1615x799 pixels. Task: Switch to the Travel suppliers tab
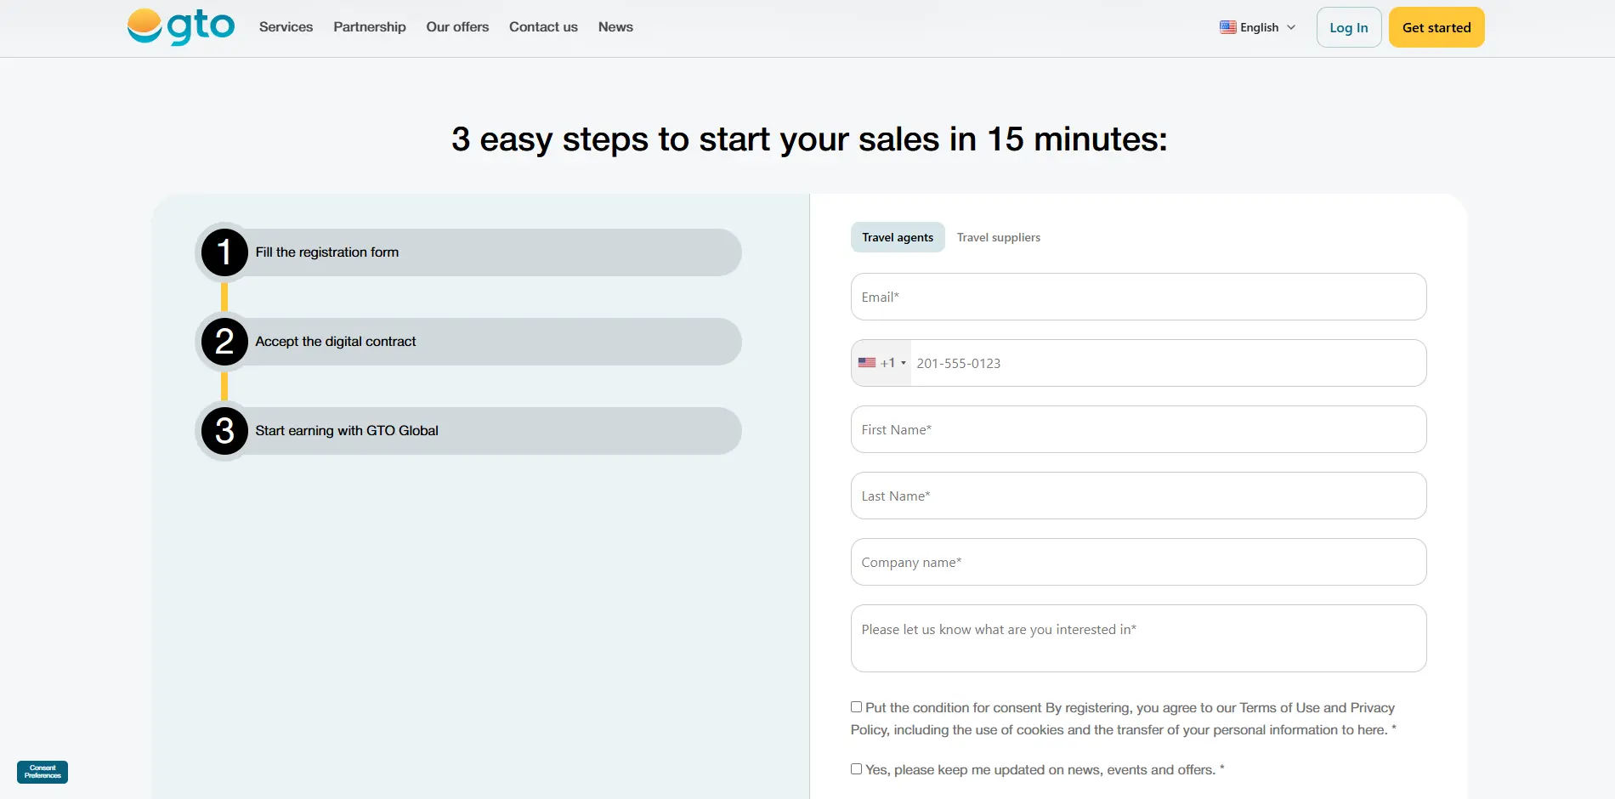998,238
